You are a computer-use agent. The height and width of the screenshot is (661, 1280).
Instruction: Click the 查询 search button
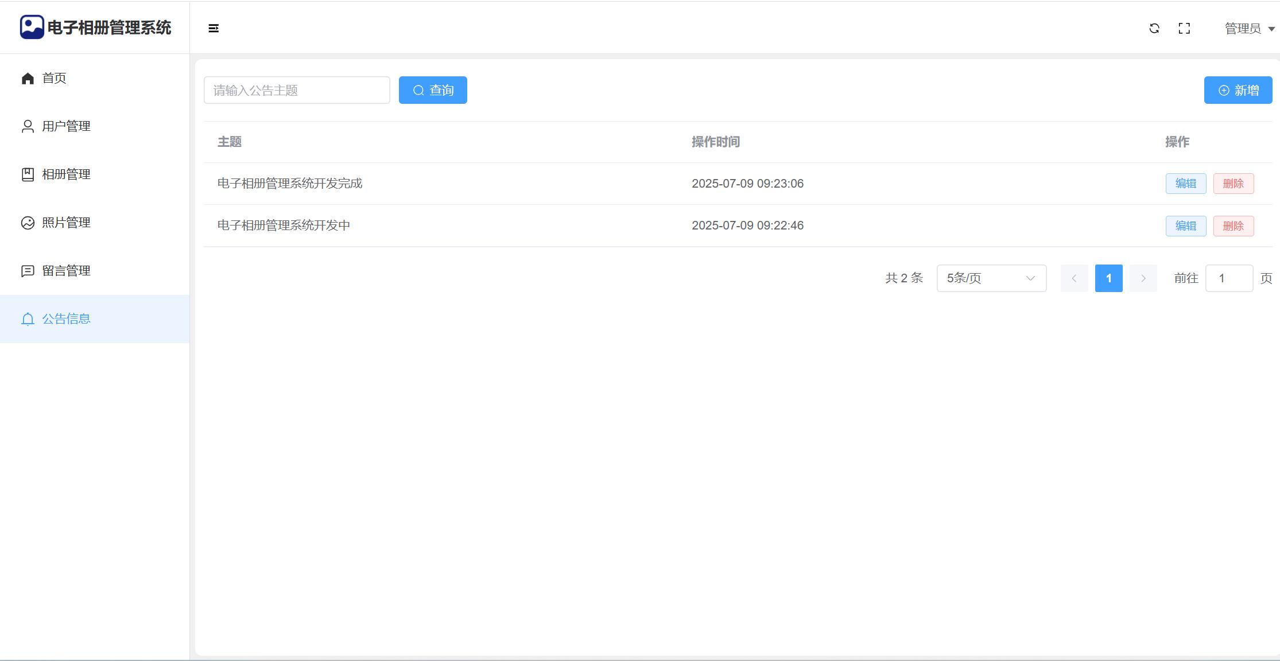(433, 90)
